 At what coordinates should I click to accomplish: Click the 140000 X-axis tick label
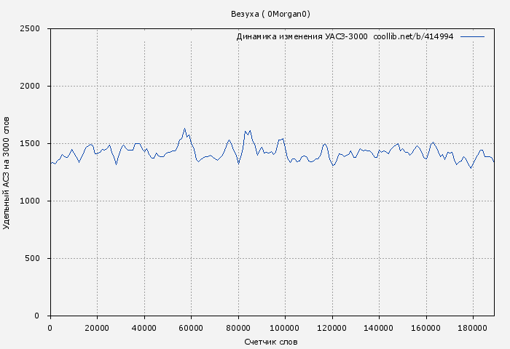click(379, 329)
